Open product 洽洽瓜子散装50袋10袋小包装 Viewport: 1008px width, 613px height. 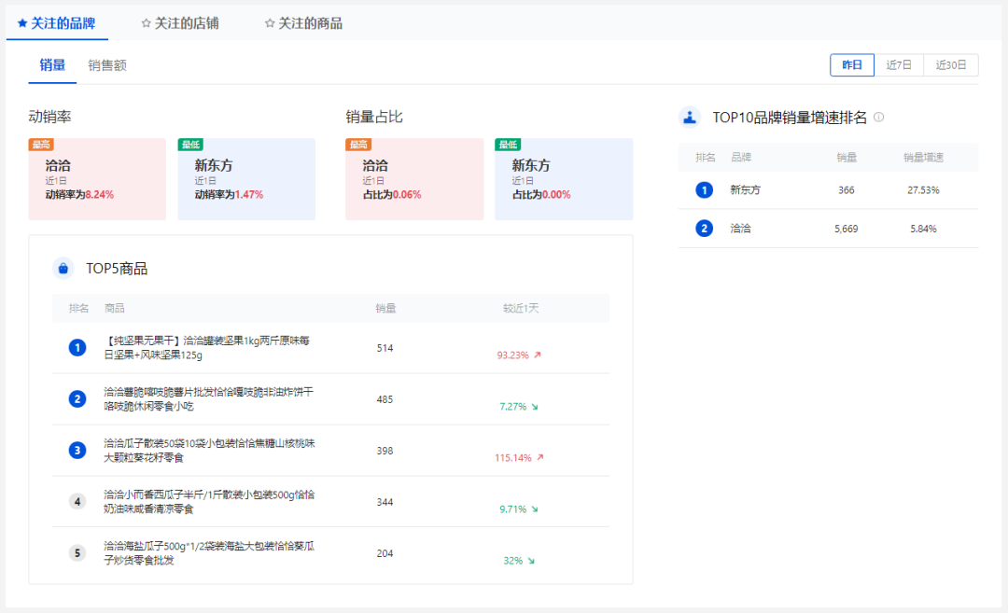coord(210,451)
